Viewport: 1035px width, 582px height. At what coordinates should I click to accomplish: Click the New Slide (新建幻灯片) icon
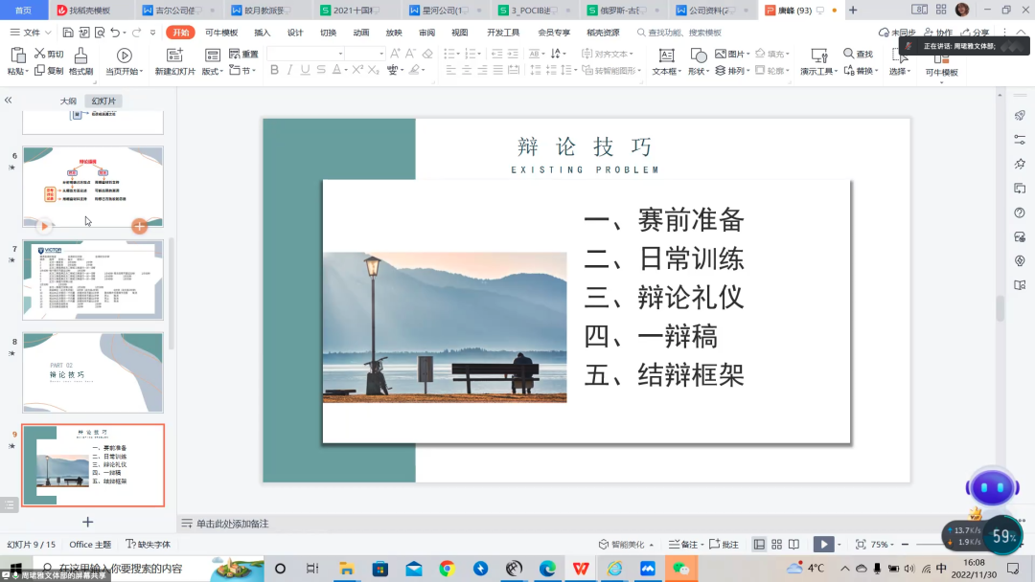[x=174, y=56]
